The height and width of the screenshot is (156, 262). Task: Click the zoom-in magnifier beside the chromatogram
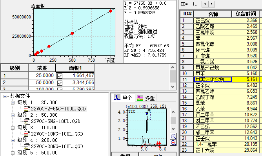pyautogui.click(x=173, y=136)
